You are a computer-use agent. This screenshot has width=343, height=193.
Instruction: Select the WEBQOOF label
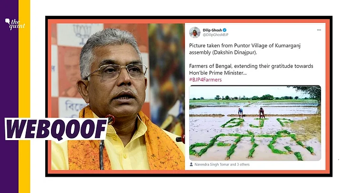(56, 129)
